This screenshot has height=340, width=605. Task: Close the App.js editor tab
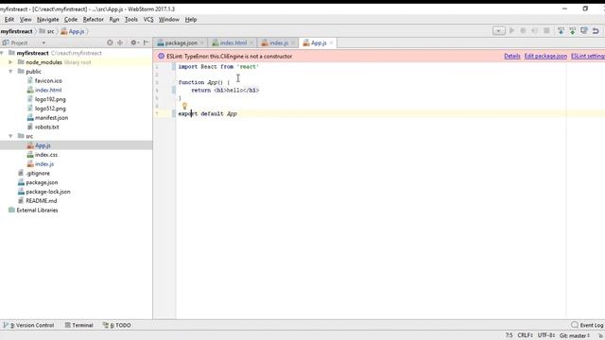pyautogui.click(x=331, y=42)
